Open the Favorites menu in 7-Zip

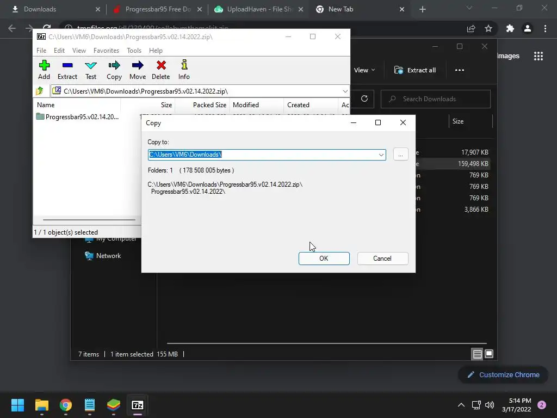(x=106, y=51)
